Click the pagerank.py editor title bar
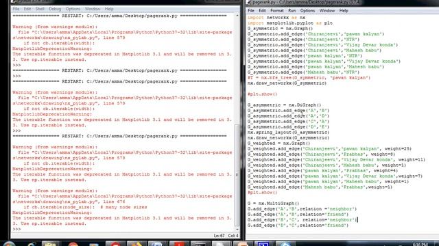 pyautogui.click(x=342, y=3)
